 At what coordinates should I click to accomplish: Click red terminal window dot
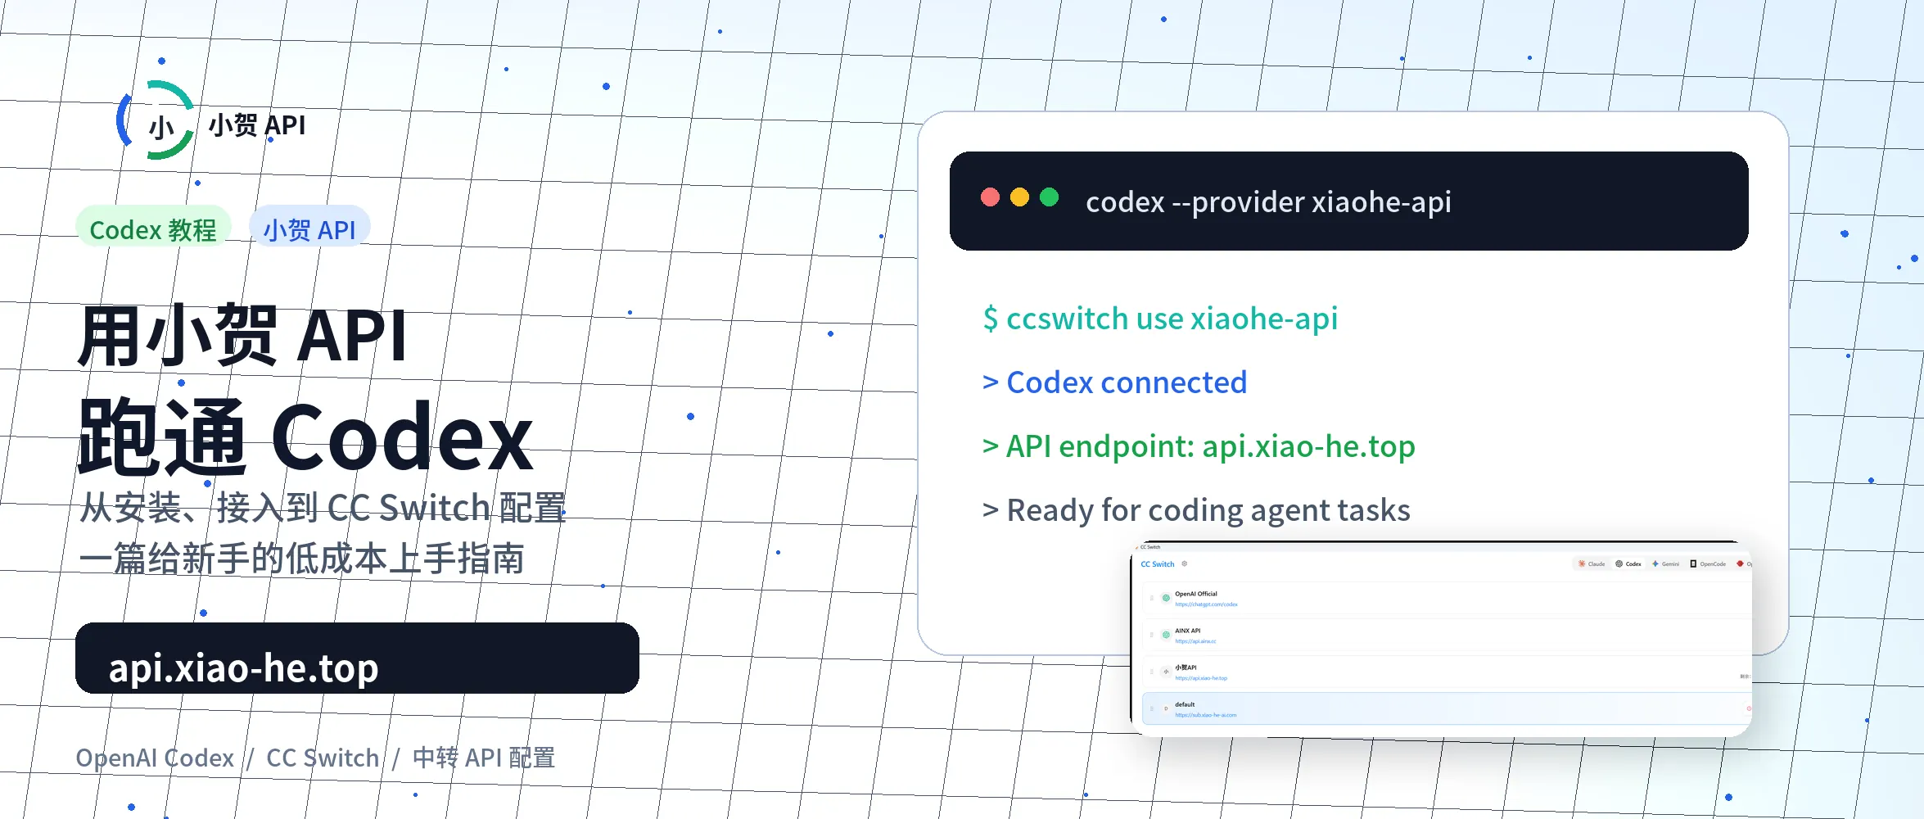(x=990, y=197)
